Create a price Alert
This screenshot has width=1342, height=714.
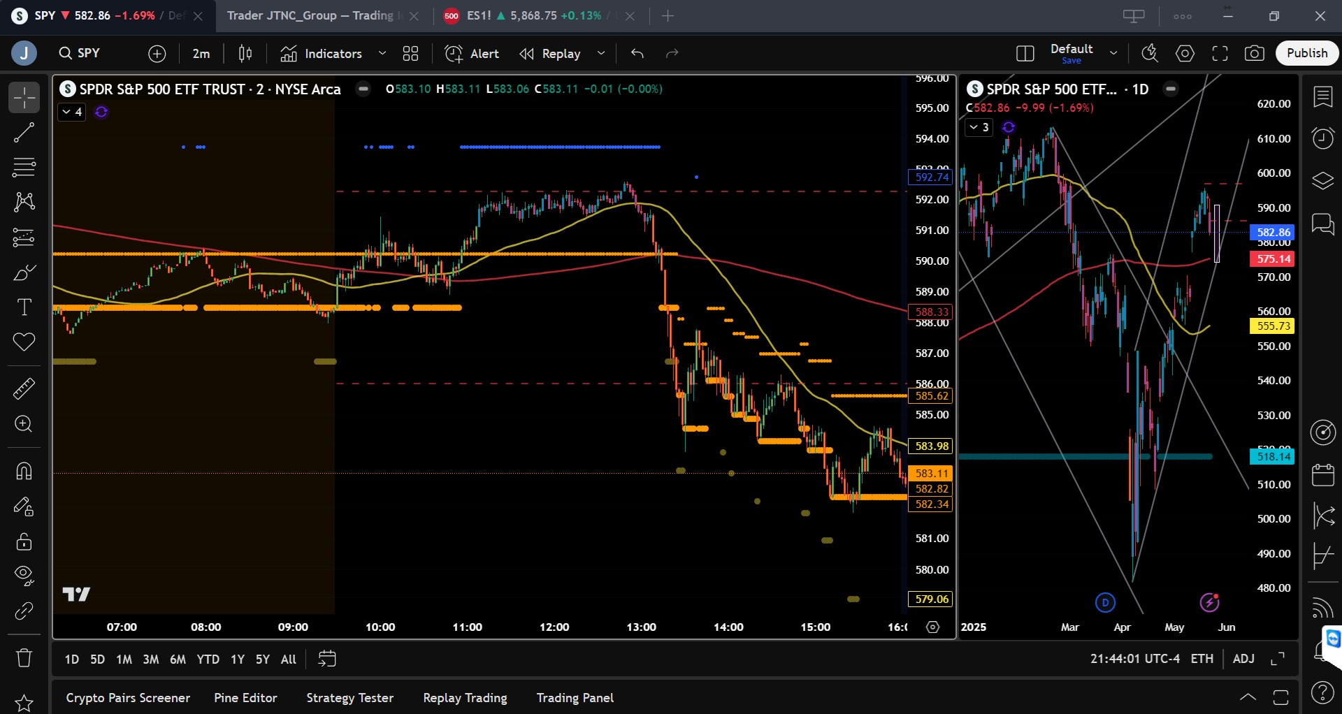[x=472, y=53]
